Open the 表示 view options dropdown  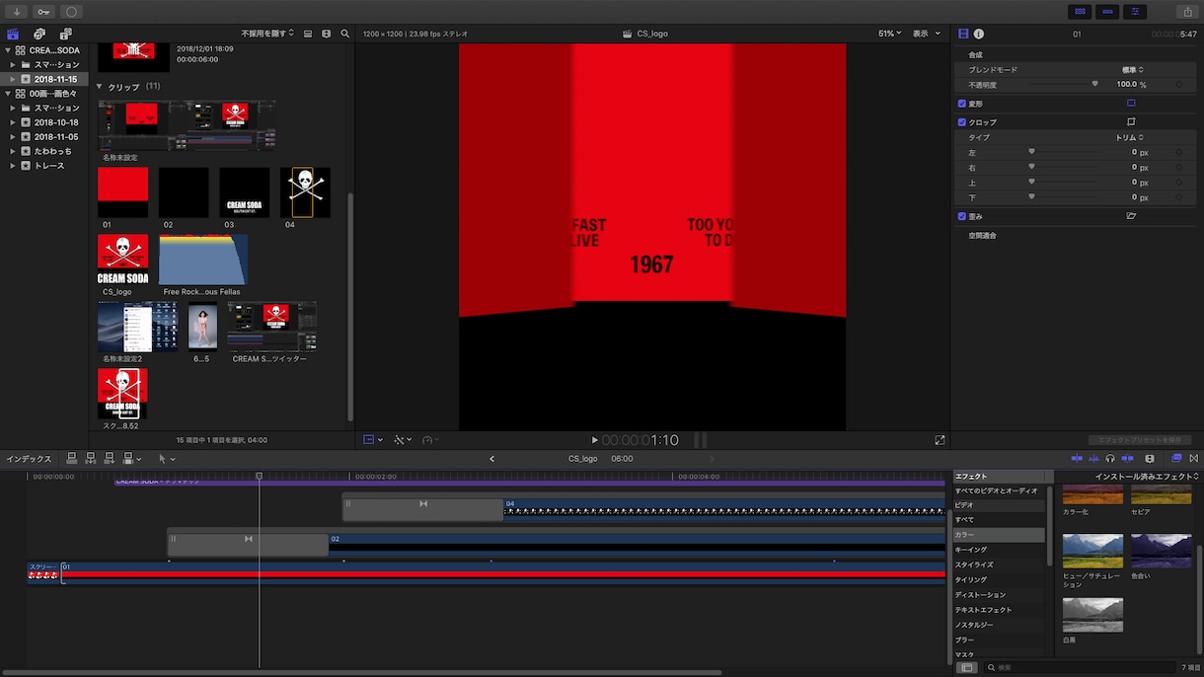click(927, 34)
